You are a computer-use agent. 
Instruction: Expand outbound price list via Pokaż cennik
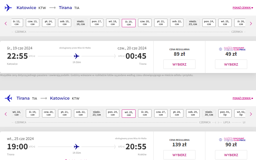pyautogui.click(x=243, y=8)
